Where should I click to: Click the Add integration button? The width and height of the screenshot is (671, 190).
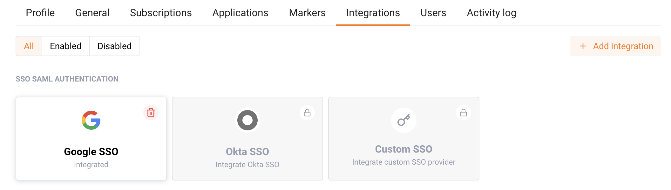click(616, 46)
